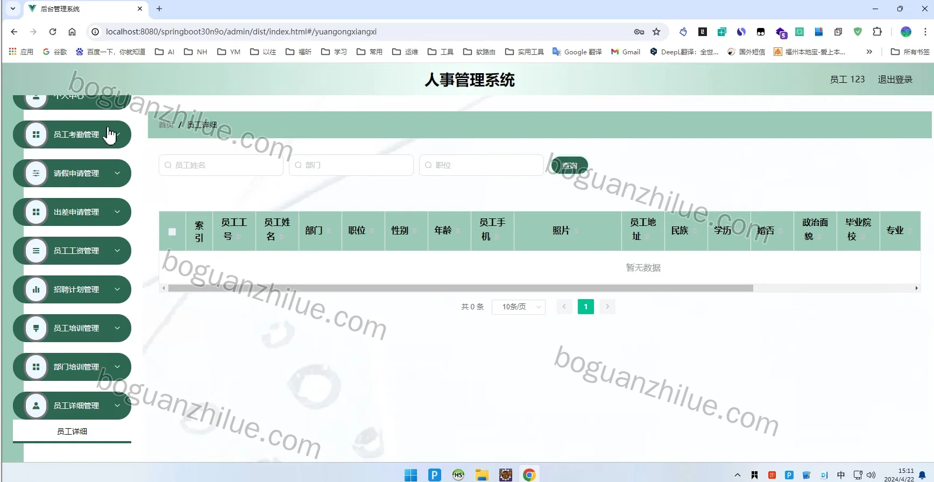This screenshot has height=482, width=934.
Task: Toggle the select-all checkbox in table header
Action: coord(172,231)
